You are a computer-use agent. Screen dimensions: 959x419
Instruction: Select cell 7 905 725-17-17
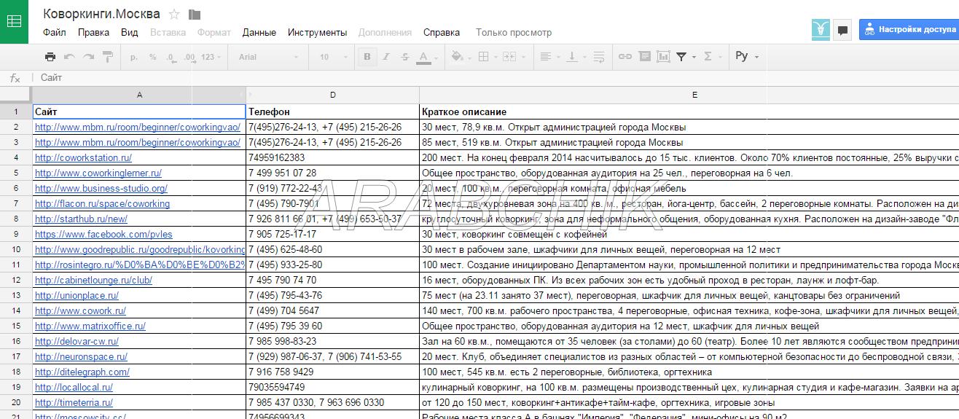click(333, 234)
